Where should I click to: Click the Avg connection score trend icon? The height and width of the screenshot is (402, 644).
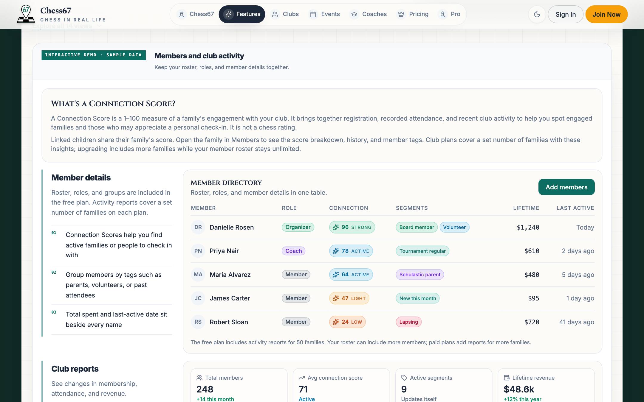point(302,378)
